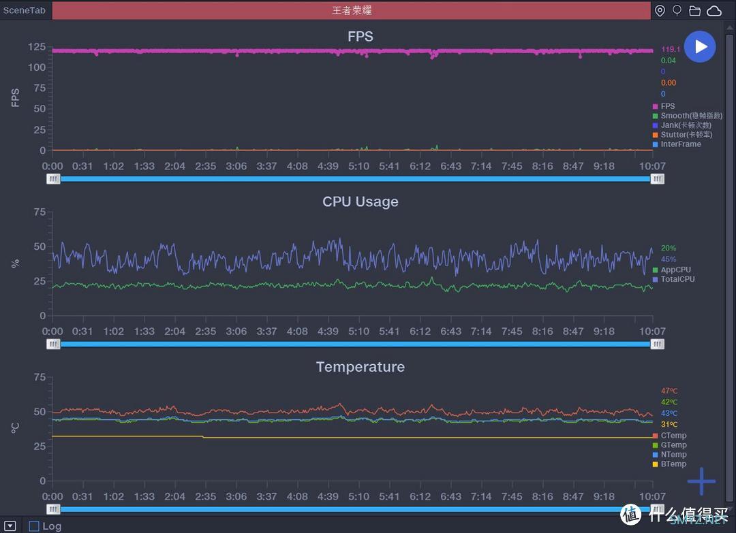The width and height of the screenshot is (736, 533).
Task: Click the 20% AppCPU value
Action: tap(669, 248)
